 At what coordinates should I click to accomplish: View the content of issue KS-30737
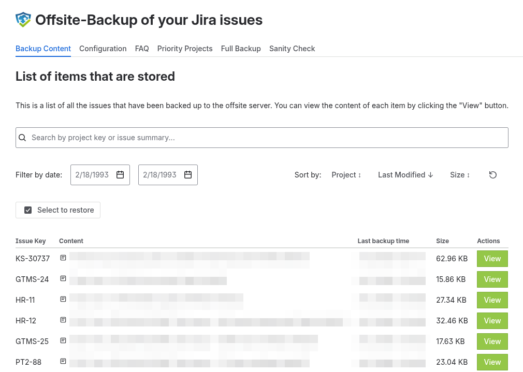[x=492, y=259]
